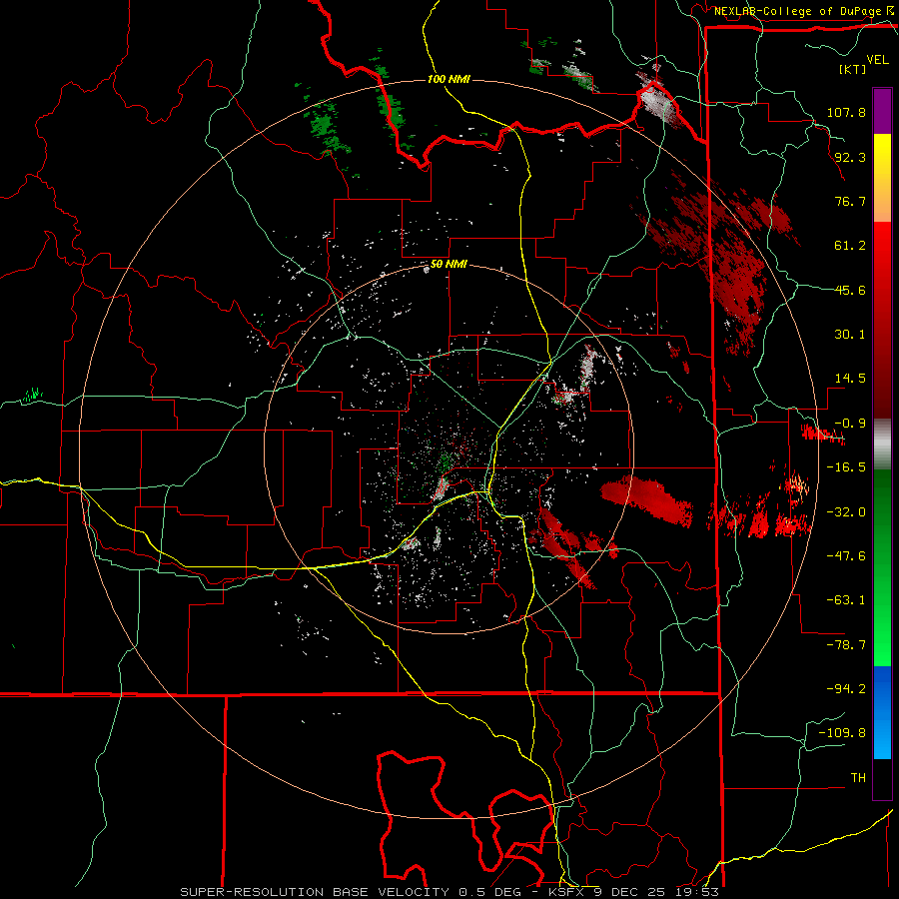The height and width of the screenshot is (899, 899).
Task: Click the 45.6 scale label
Action: click(850, 290)
